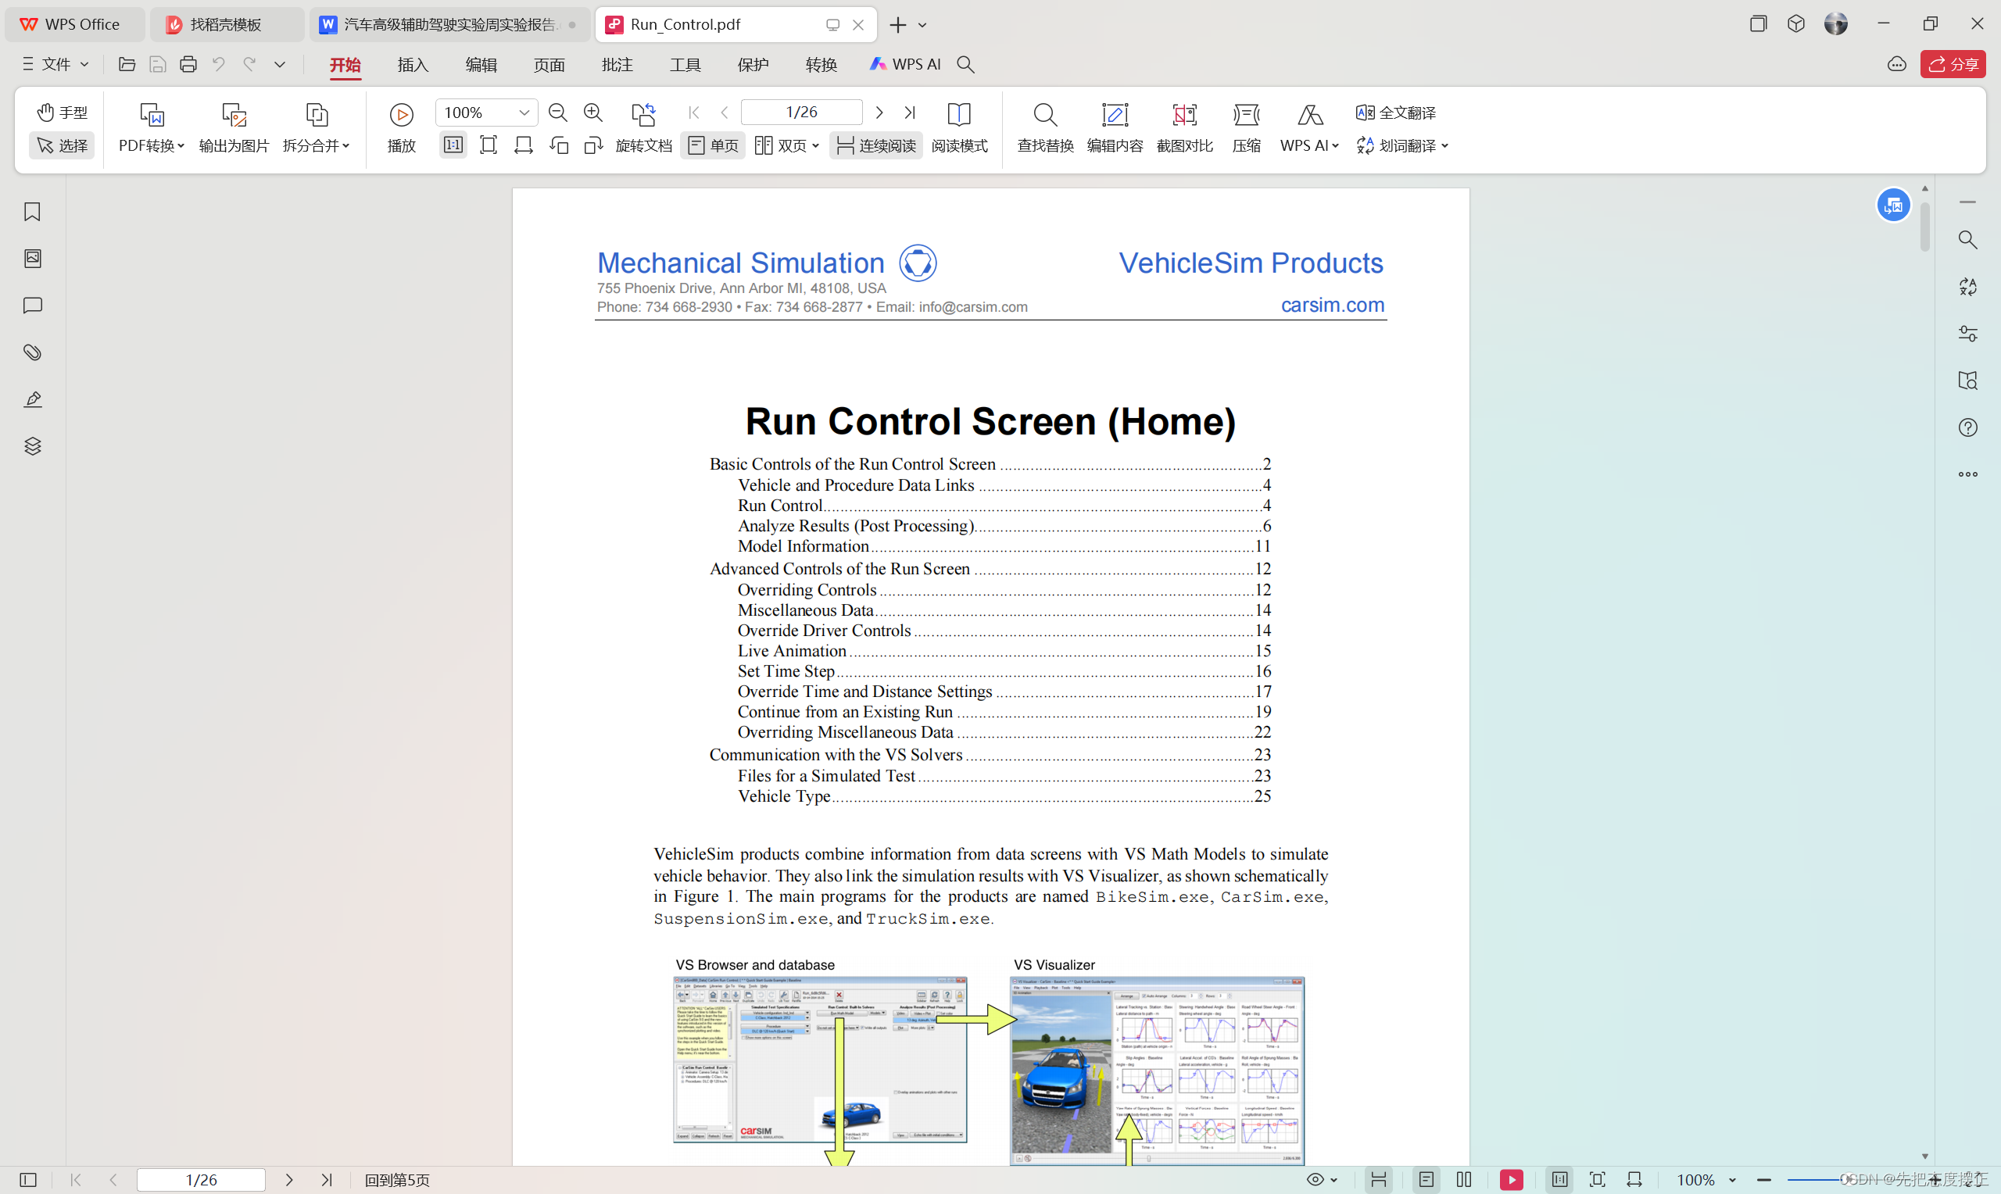Open the attachments paperclip panel
Image resolution: width=2001 pixels, height=1194 pixels.
click(x=32, y=352)
